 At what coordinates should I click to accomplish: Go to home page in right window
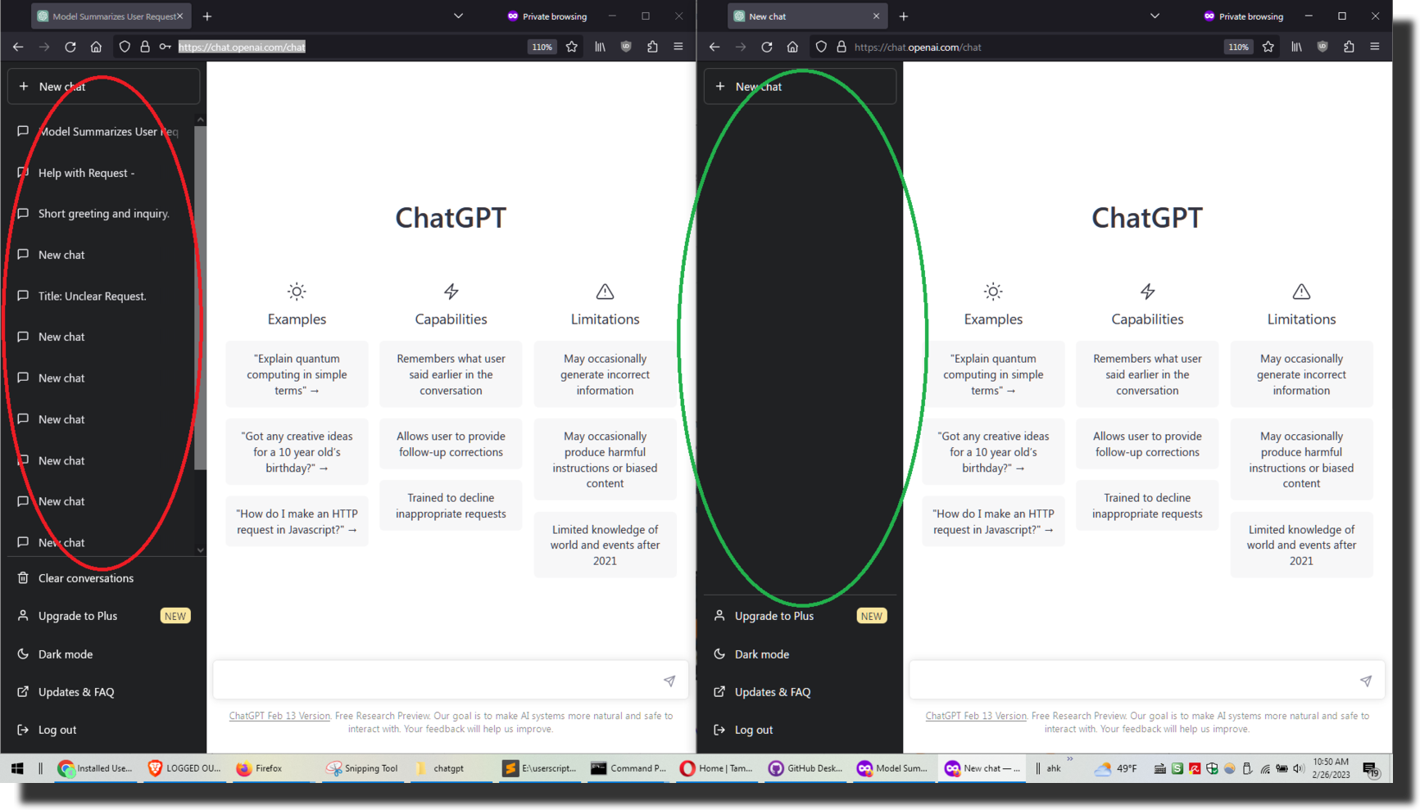(x=792, y=47)
